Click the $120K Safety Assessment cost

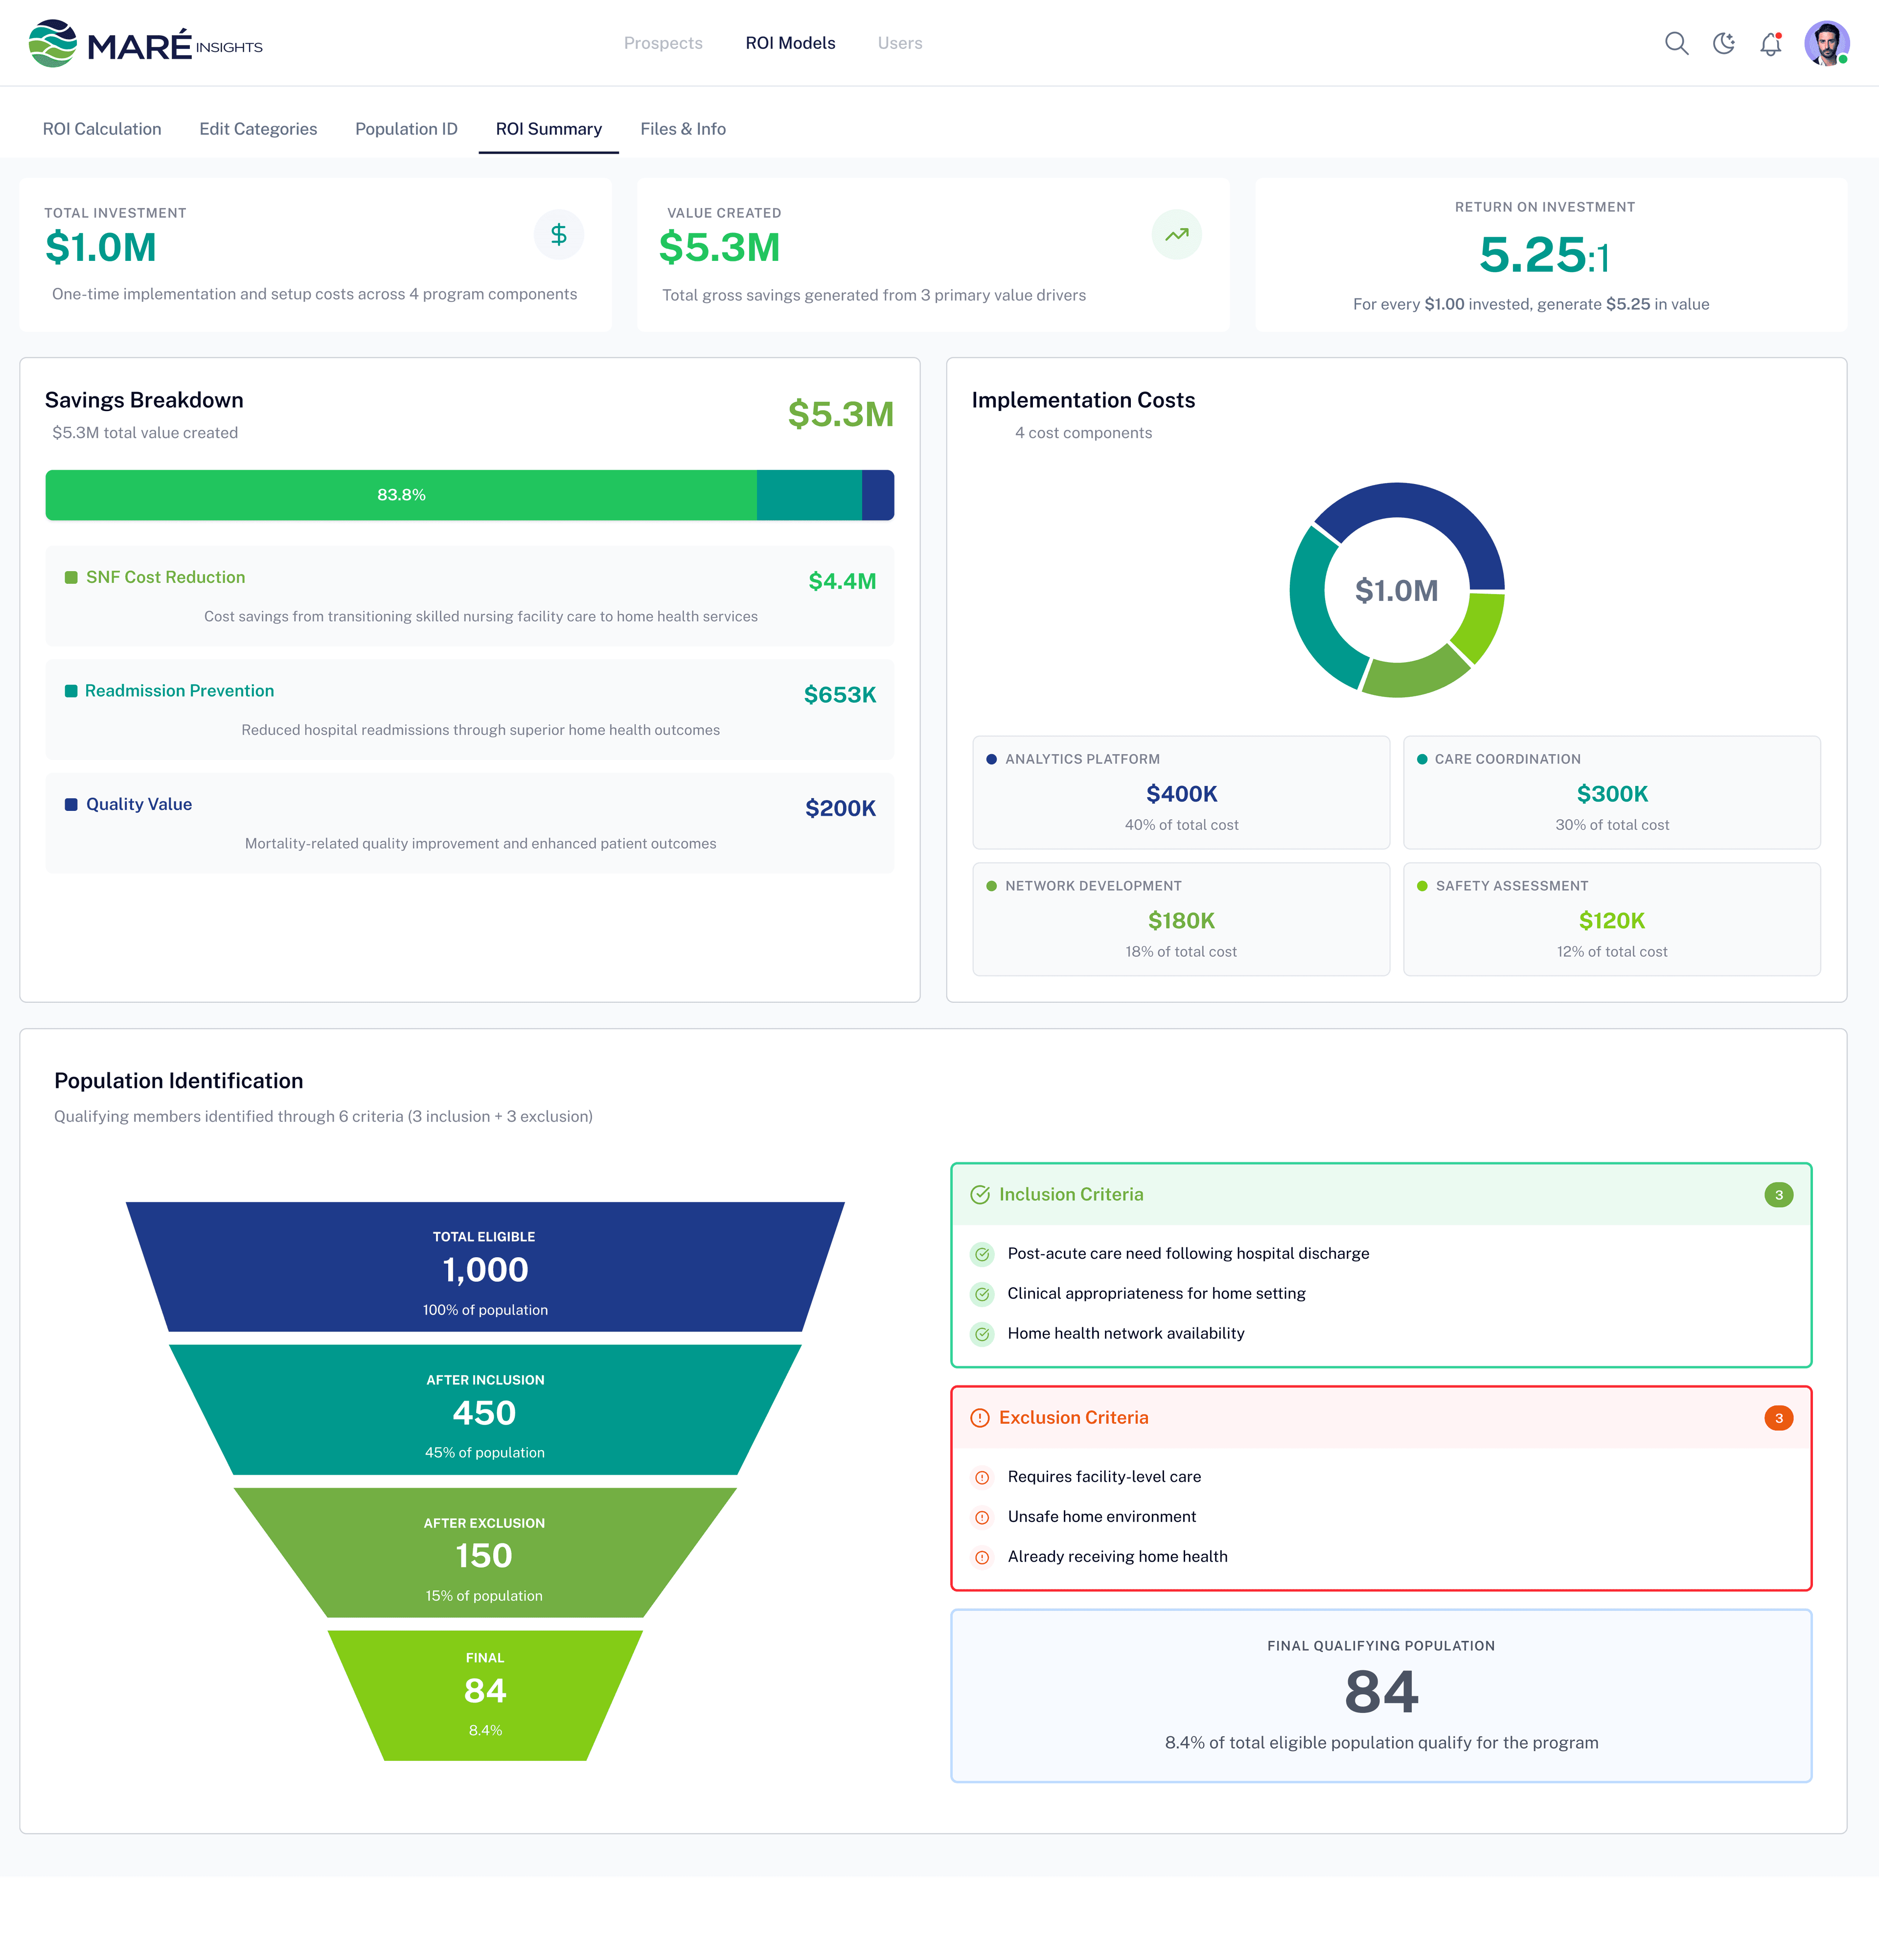[1612, 922]
